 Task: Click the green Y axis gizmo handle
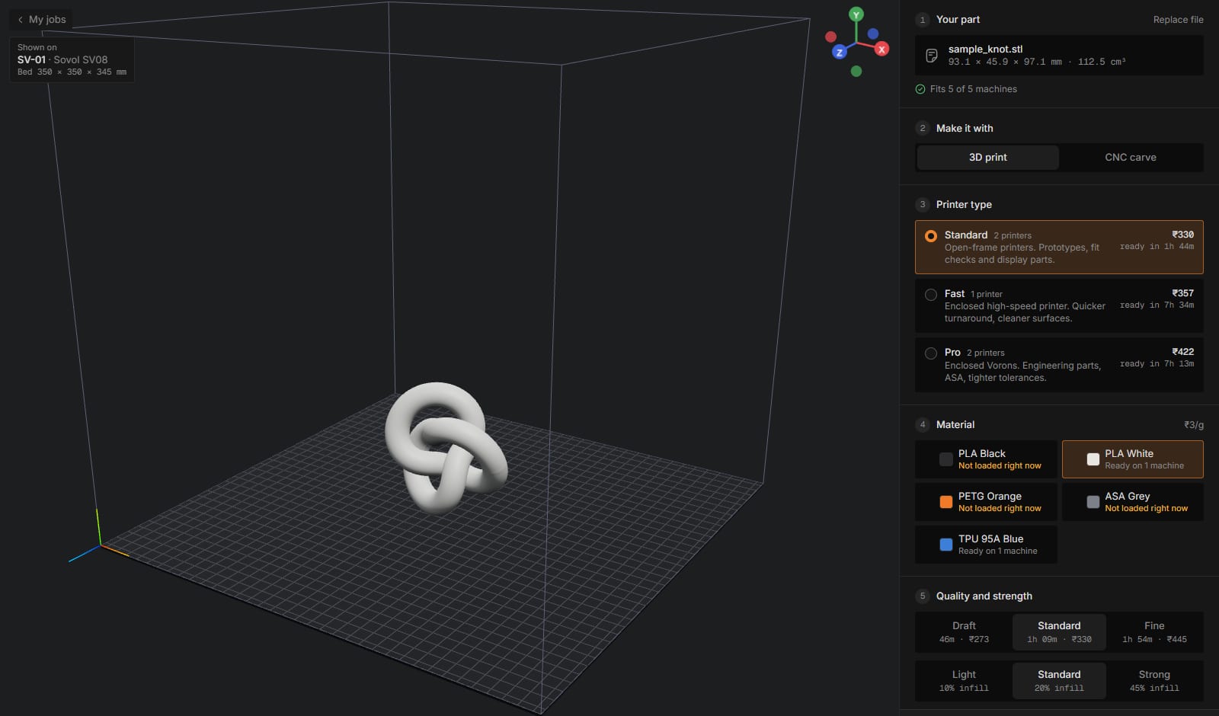pos(856,14)
